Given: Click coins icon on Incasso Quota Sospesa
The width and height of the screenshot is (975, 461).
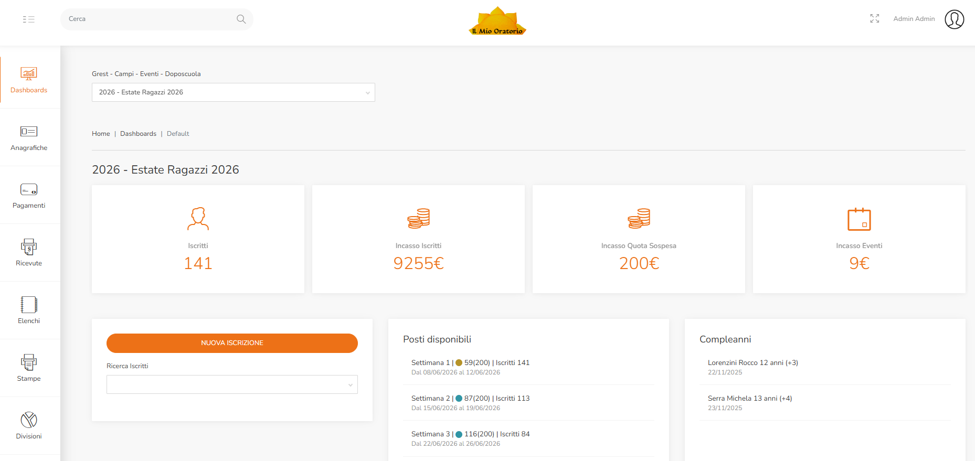Looking at the screenshot, I should (x=639, y=219).
